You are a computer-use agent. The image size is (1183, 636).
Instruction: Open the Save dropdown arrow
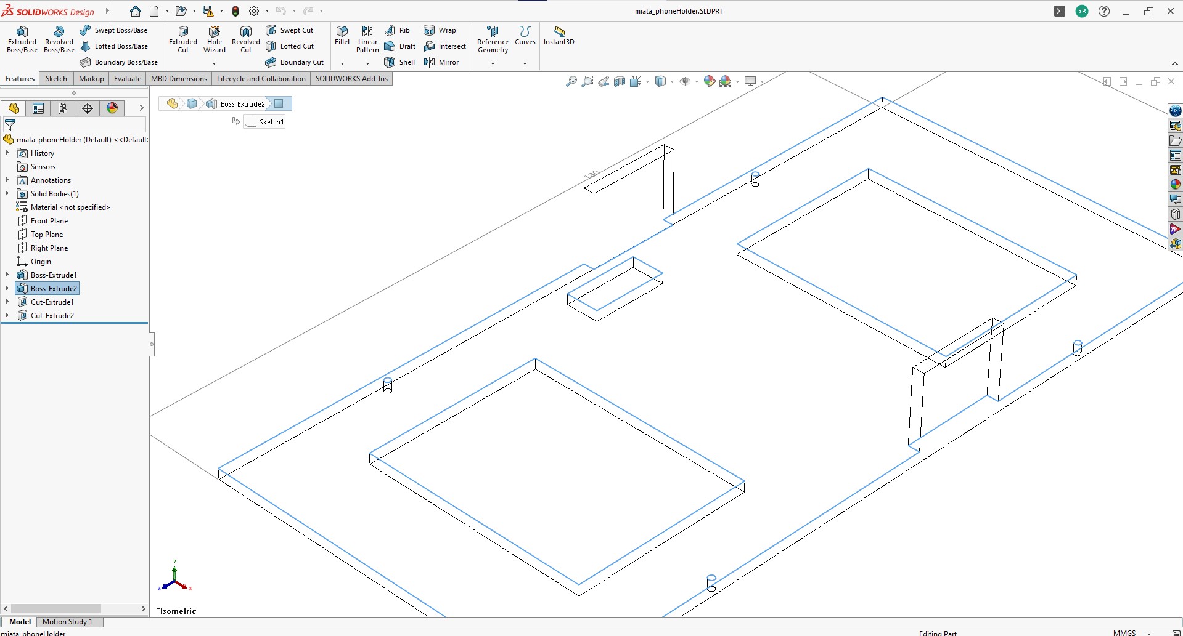pos(221,11)
